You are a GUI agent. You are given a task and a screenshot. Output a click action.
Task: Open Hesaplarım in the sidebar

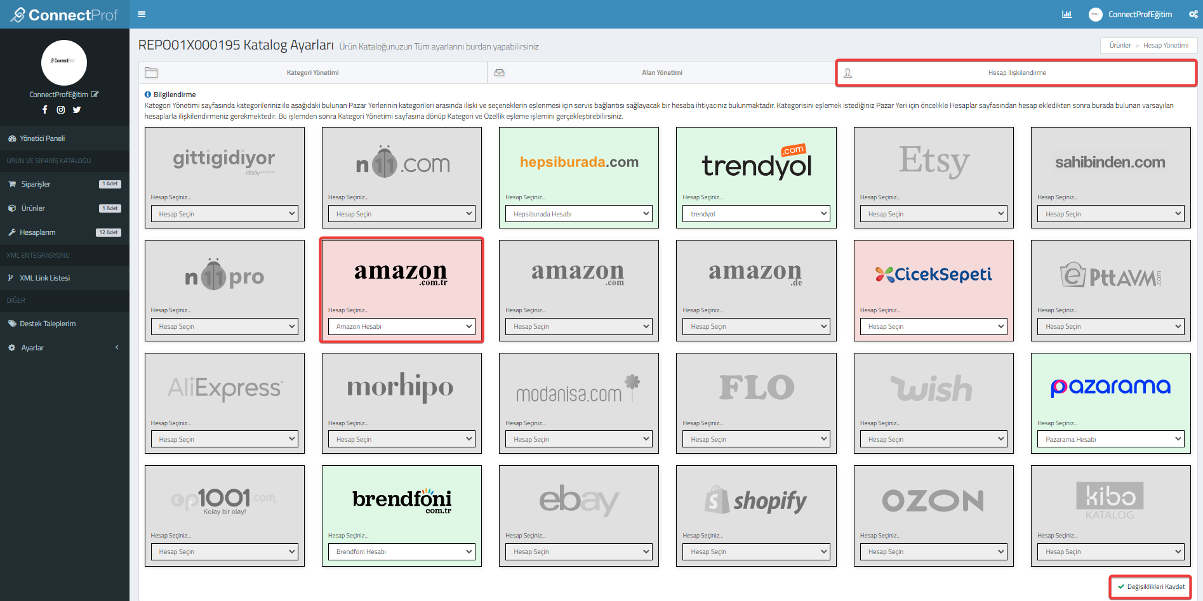click(65, 232)
